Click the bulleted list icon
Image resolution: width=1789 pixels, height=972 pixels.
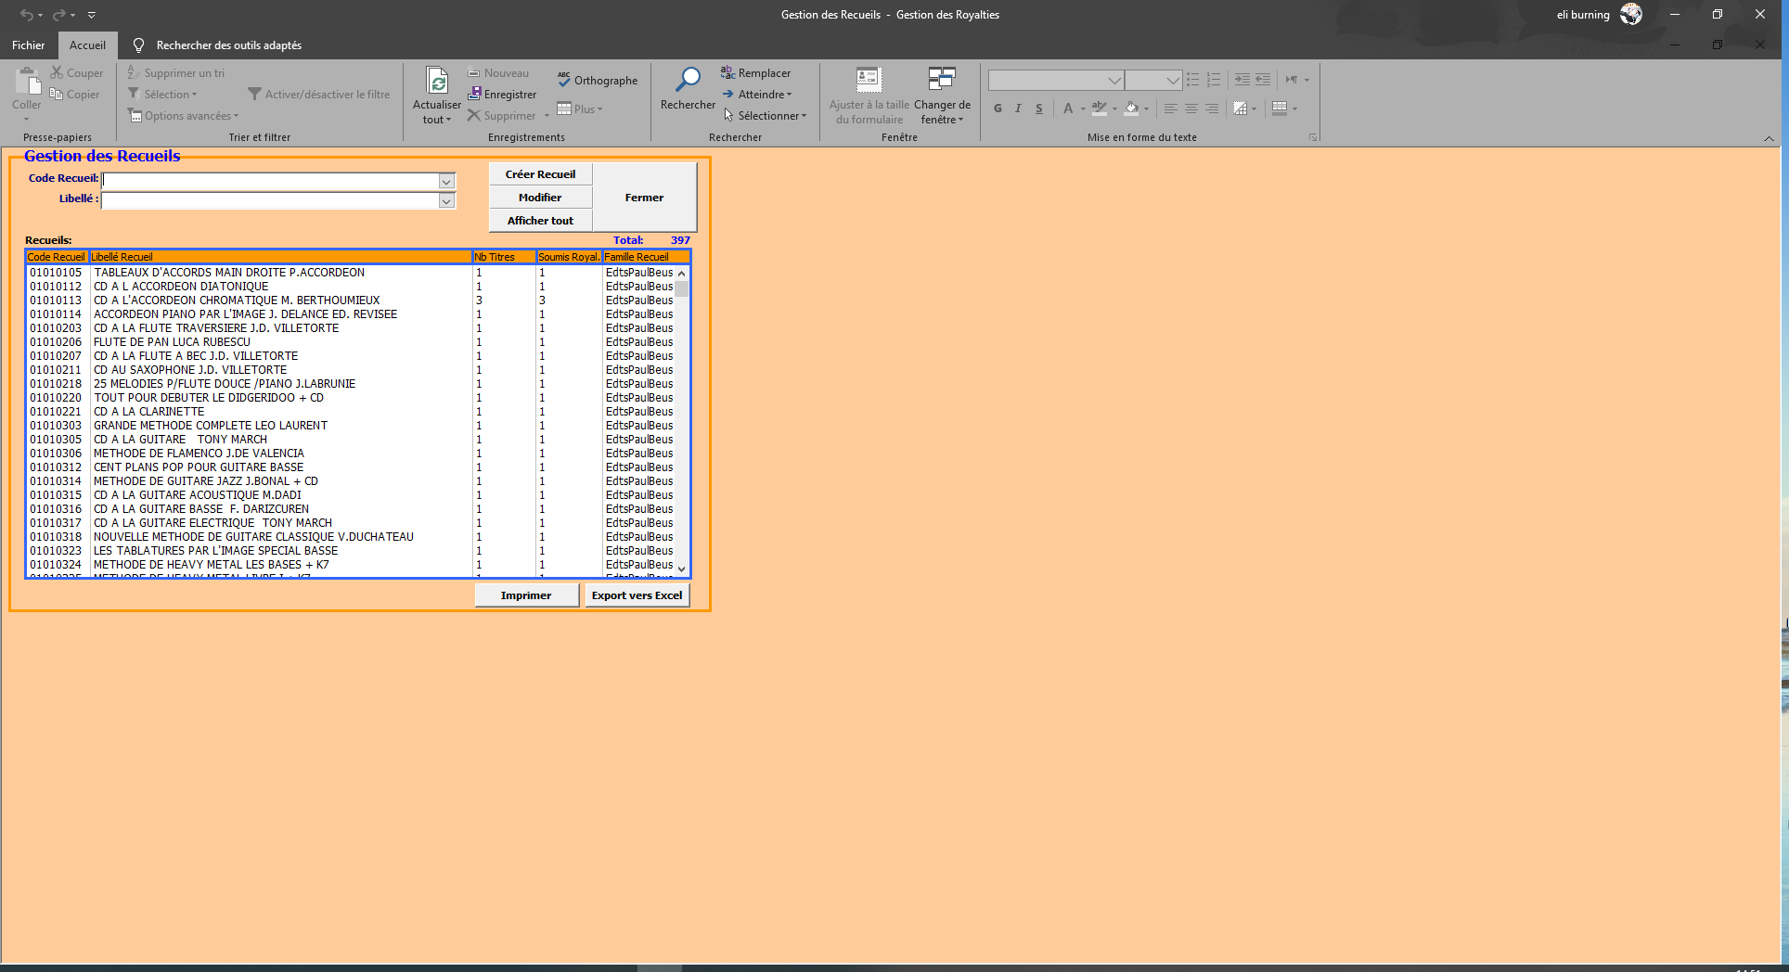(x=1193, y=80)
